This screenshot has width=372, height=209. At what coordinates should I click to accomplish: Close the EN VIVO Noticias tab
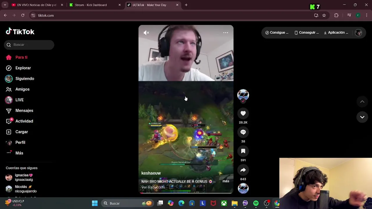[62, 5]
